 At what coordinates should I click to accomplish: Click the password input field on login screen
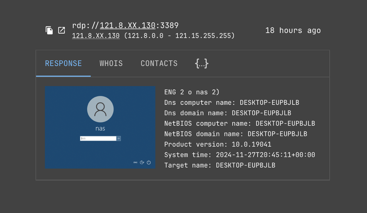click(98, 138)
